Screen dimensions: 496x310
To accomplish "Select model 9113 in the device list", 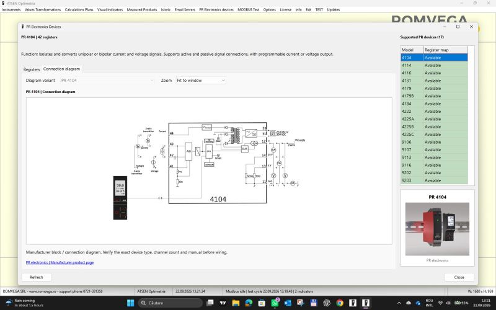I will [x=434, y=157].
